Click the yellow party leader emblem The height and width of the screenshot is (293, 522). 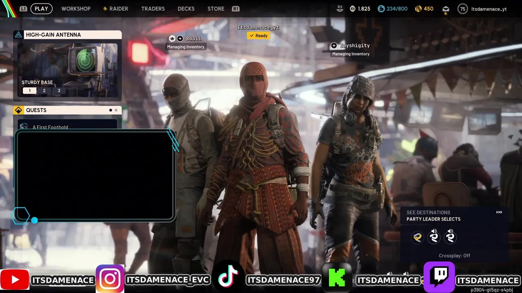click(x=418, y=237)
